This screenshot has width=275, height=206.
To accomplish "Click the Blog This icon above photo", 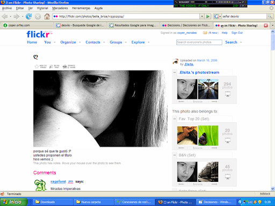I will [51, 67].
